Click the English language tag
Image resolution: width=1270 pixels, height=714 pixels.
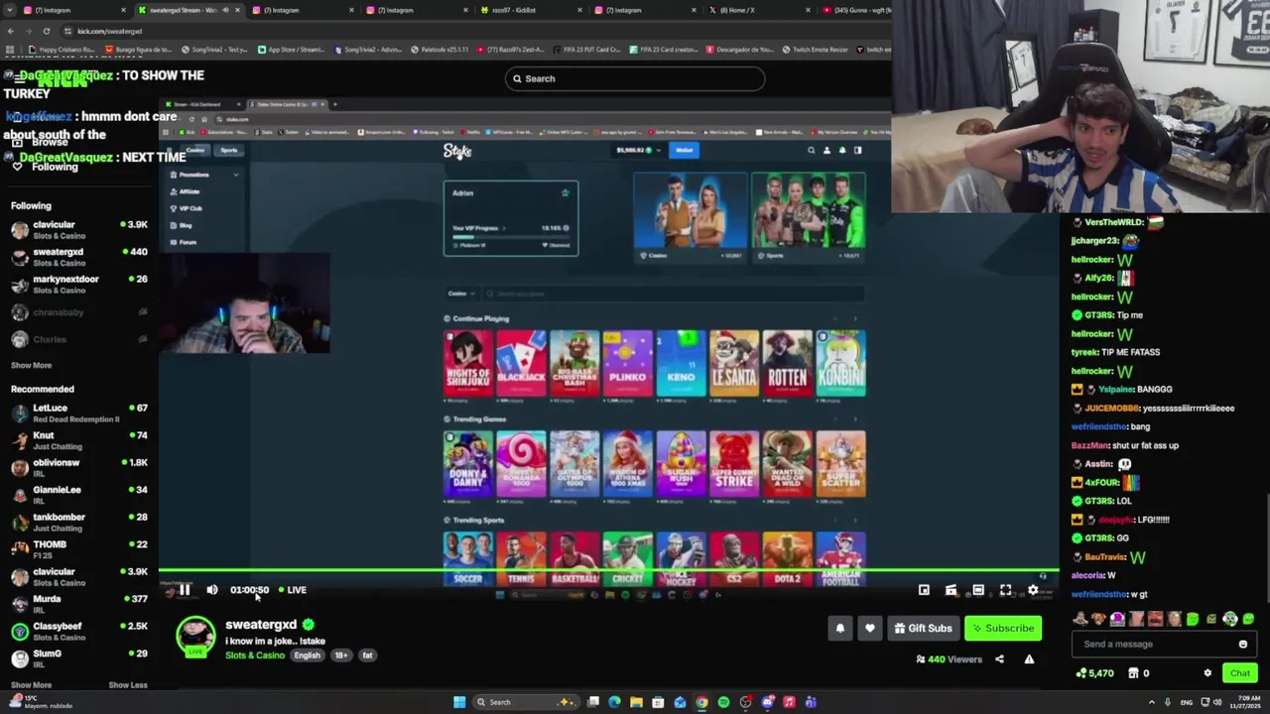tap(307, 655)
